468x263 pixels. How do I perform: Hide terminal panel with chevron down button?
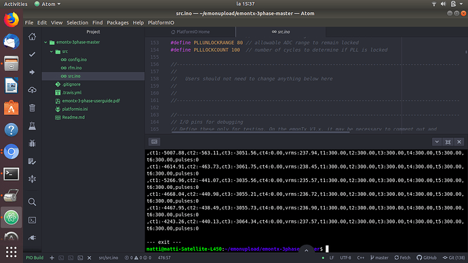click(437, 142)
